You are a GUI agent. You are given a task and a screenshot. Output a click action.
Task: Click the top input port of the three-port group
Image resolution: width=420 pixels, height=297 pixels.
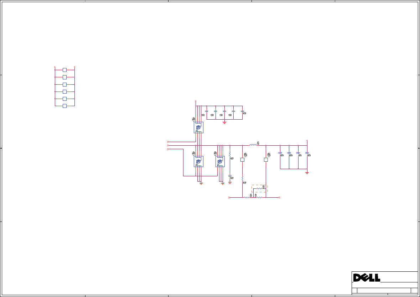click(168, 142)
